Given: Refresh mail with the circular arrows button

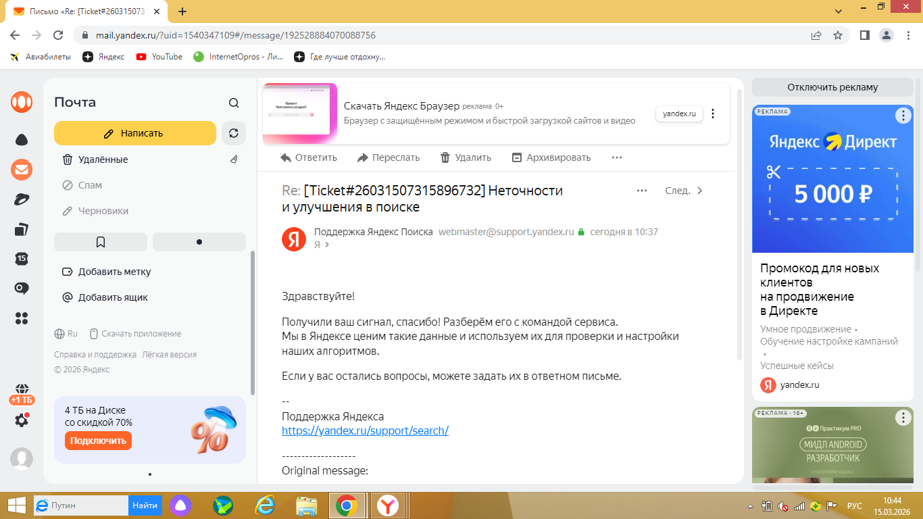Looking at the screenshot, I should point(234,133).
